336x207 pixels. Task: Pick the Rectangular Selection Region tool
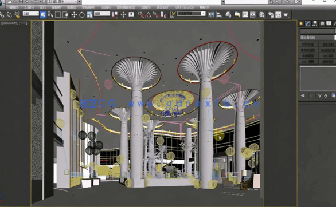(x=58, y=14)
